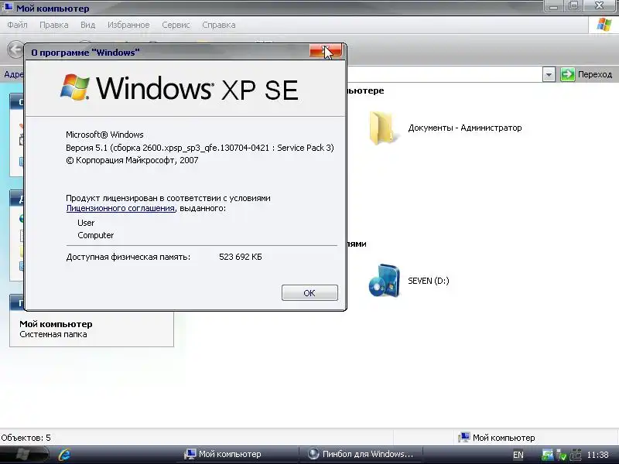The image size is (619, 464).
Task: Click OK in the About Windows dialog
Action: 309,293
